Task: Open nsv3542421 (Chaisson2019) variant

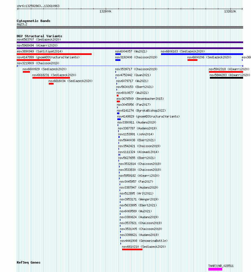Action: 139,146
